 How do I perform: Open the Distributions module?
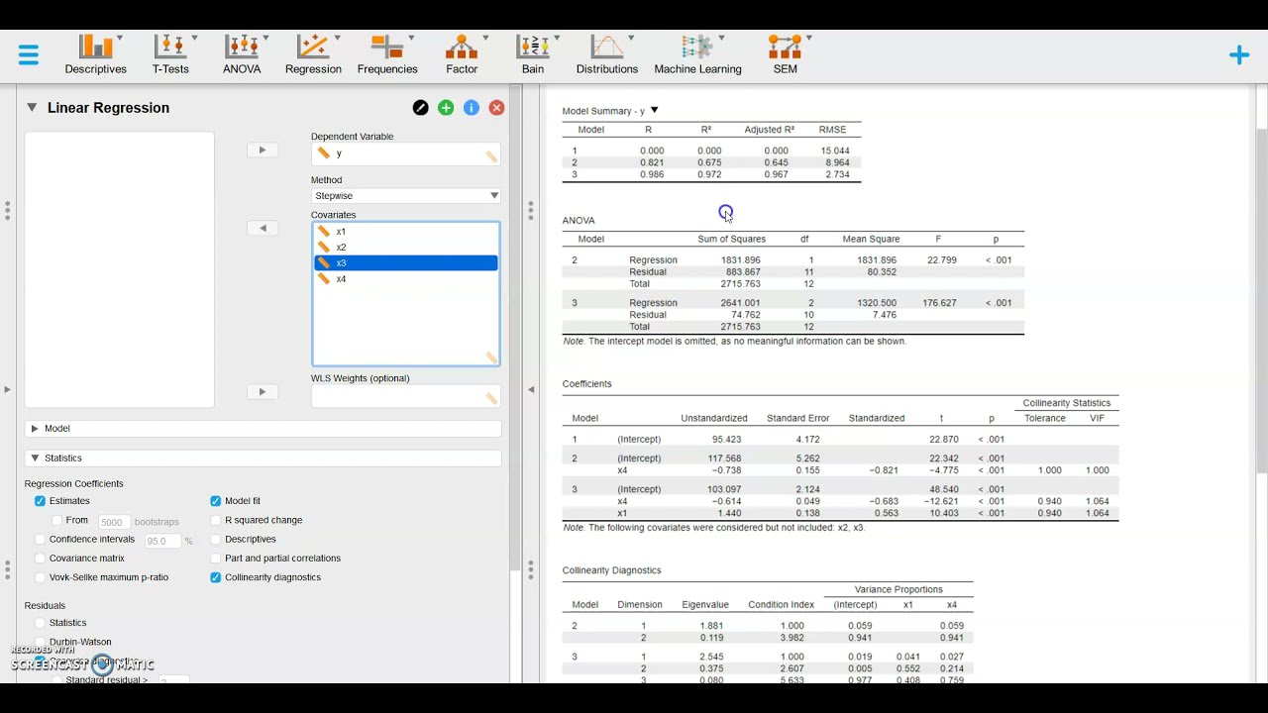click(x=607, y=54)
